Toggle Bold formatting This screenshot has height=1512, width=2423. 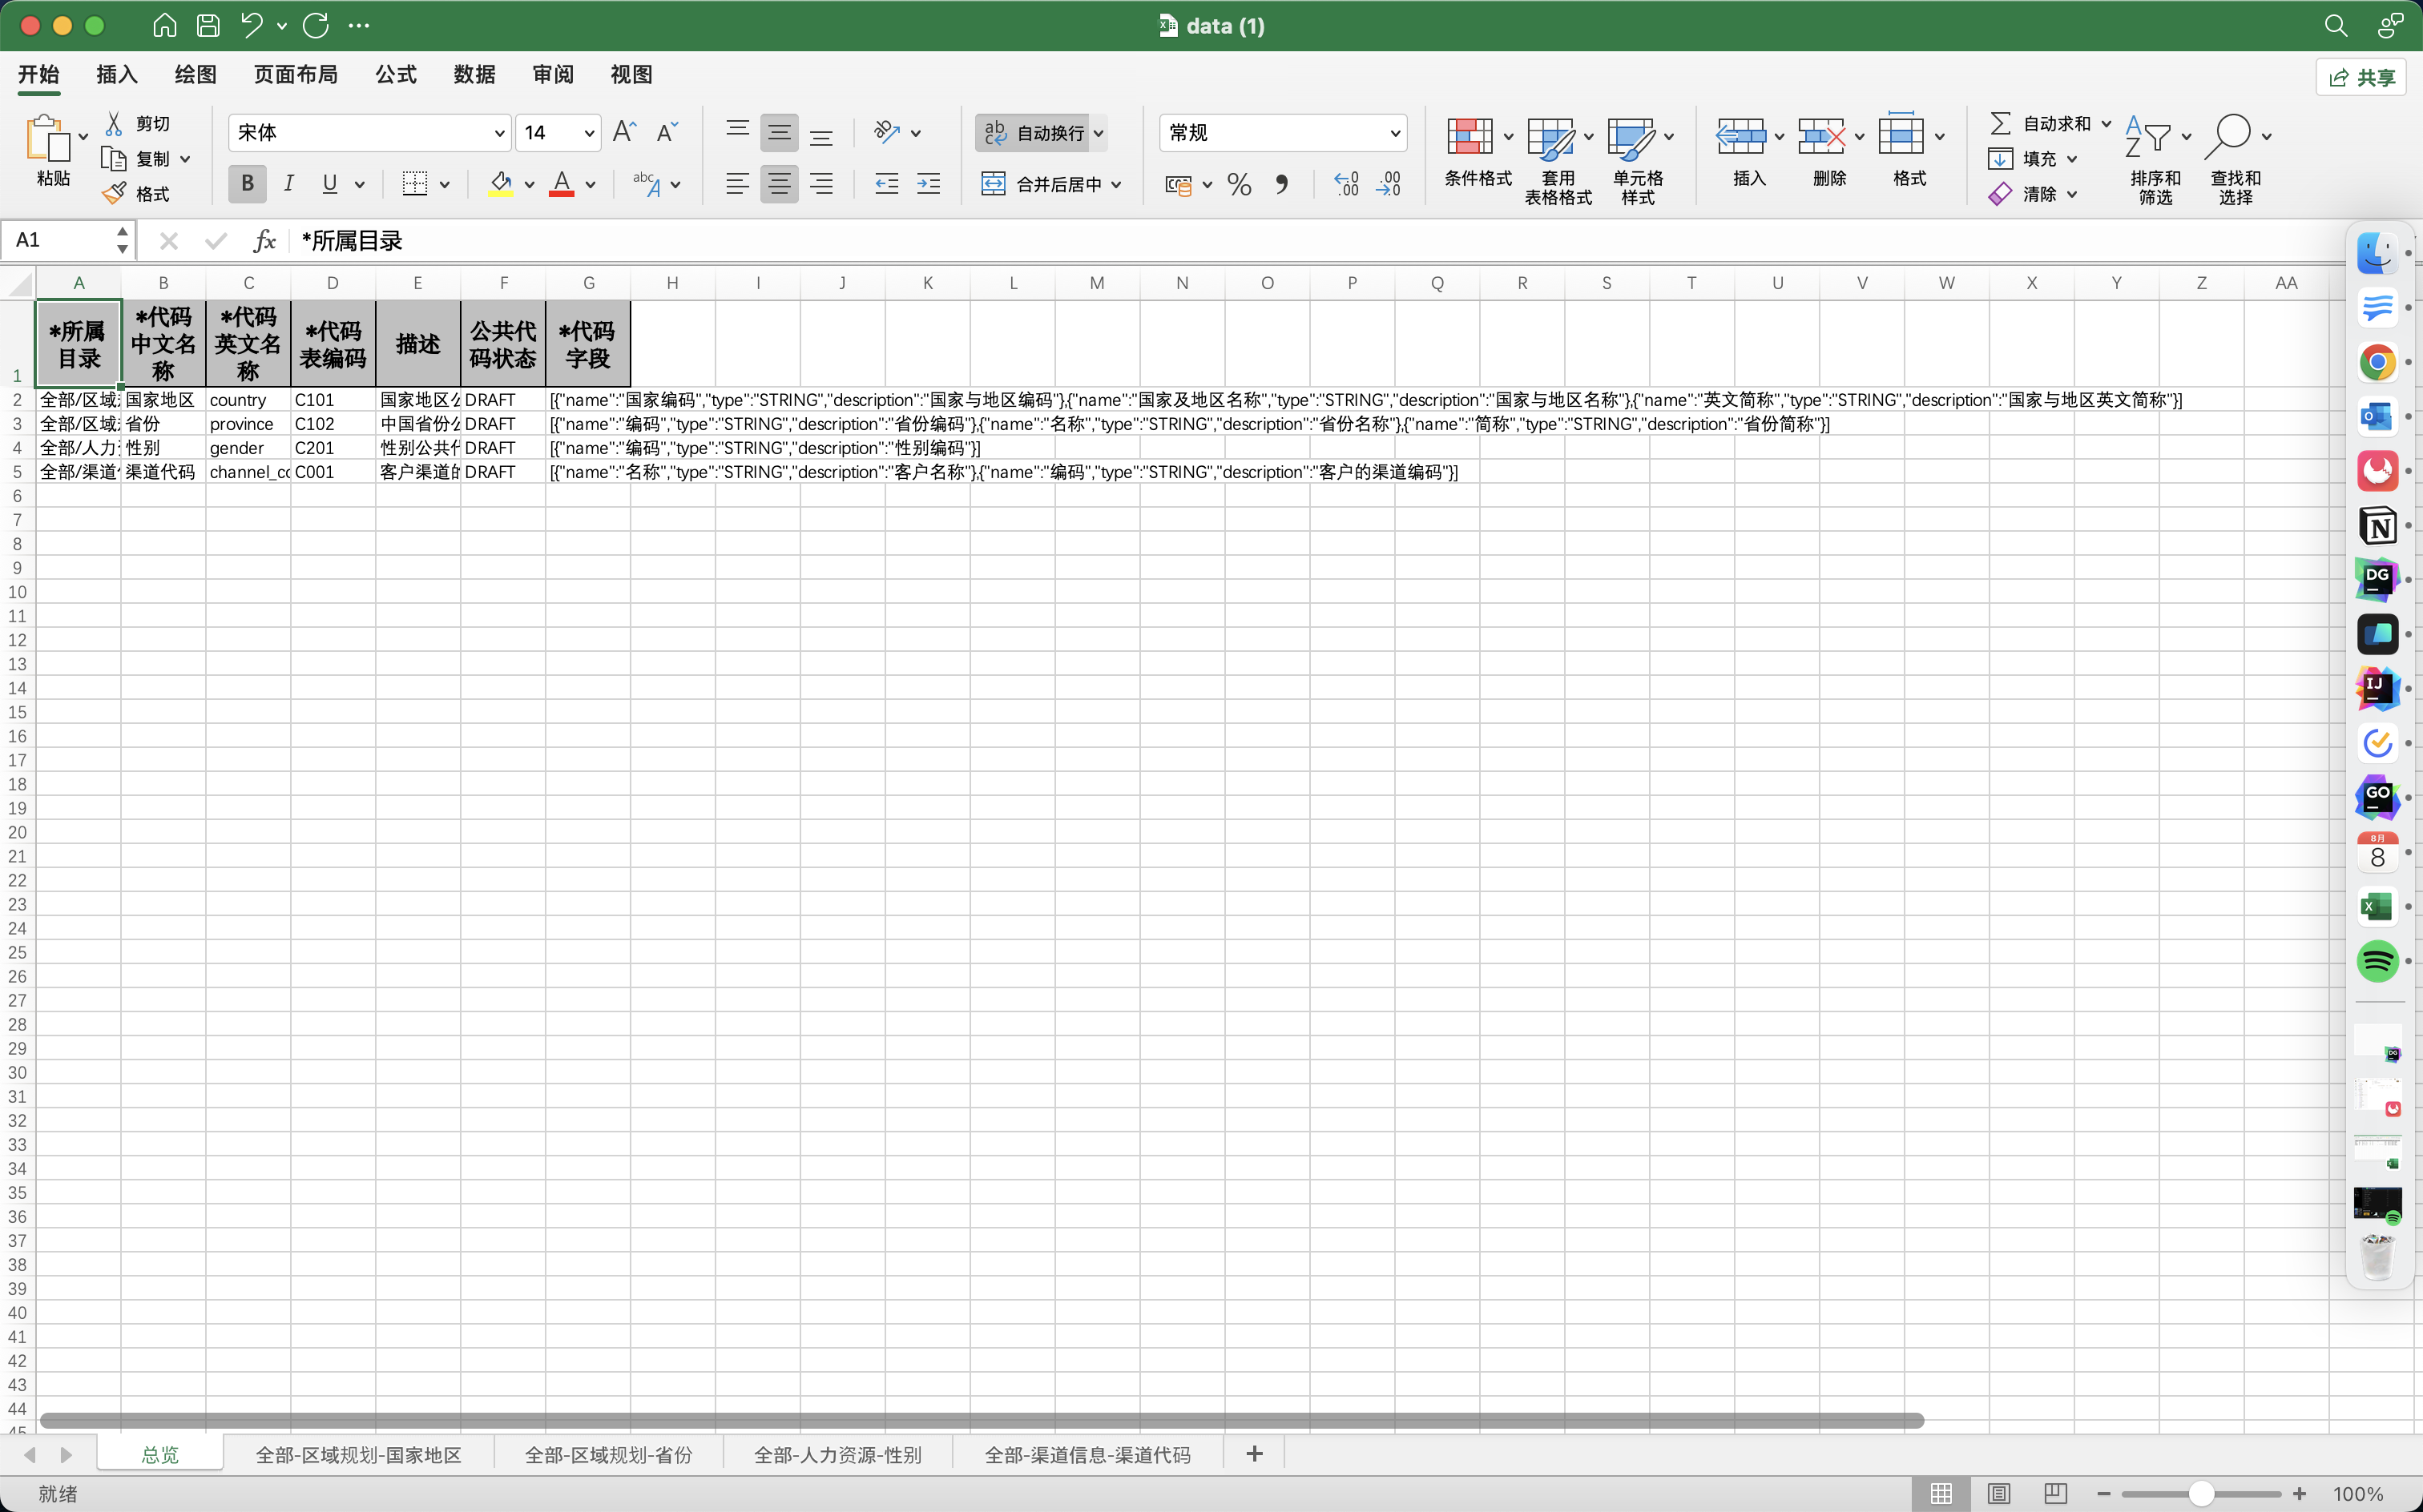tap(247, 184)
